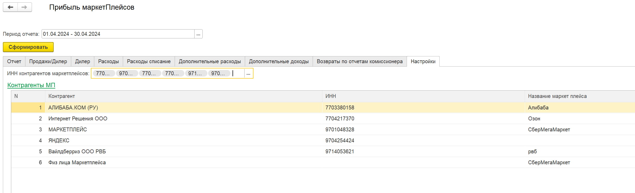Select the Дилер tab
This screenshot has height=193, width=635.
point(82,61)
